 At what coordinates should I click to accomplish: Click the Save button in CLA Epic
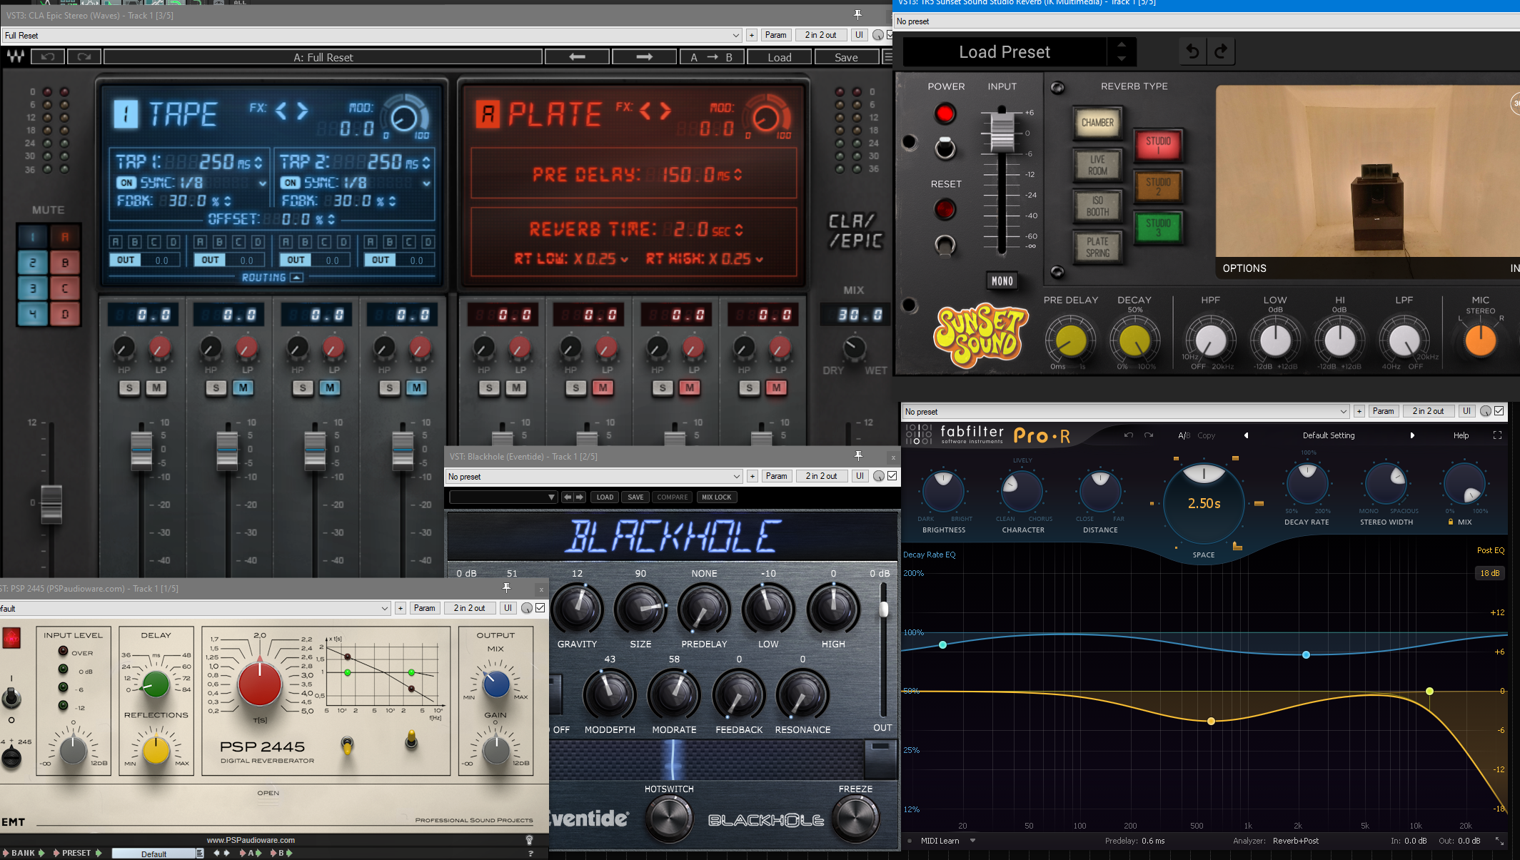pos(846,57)
